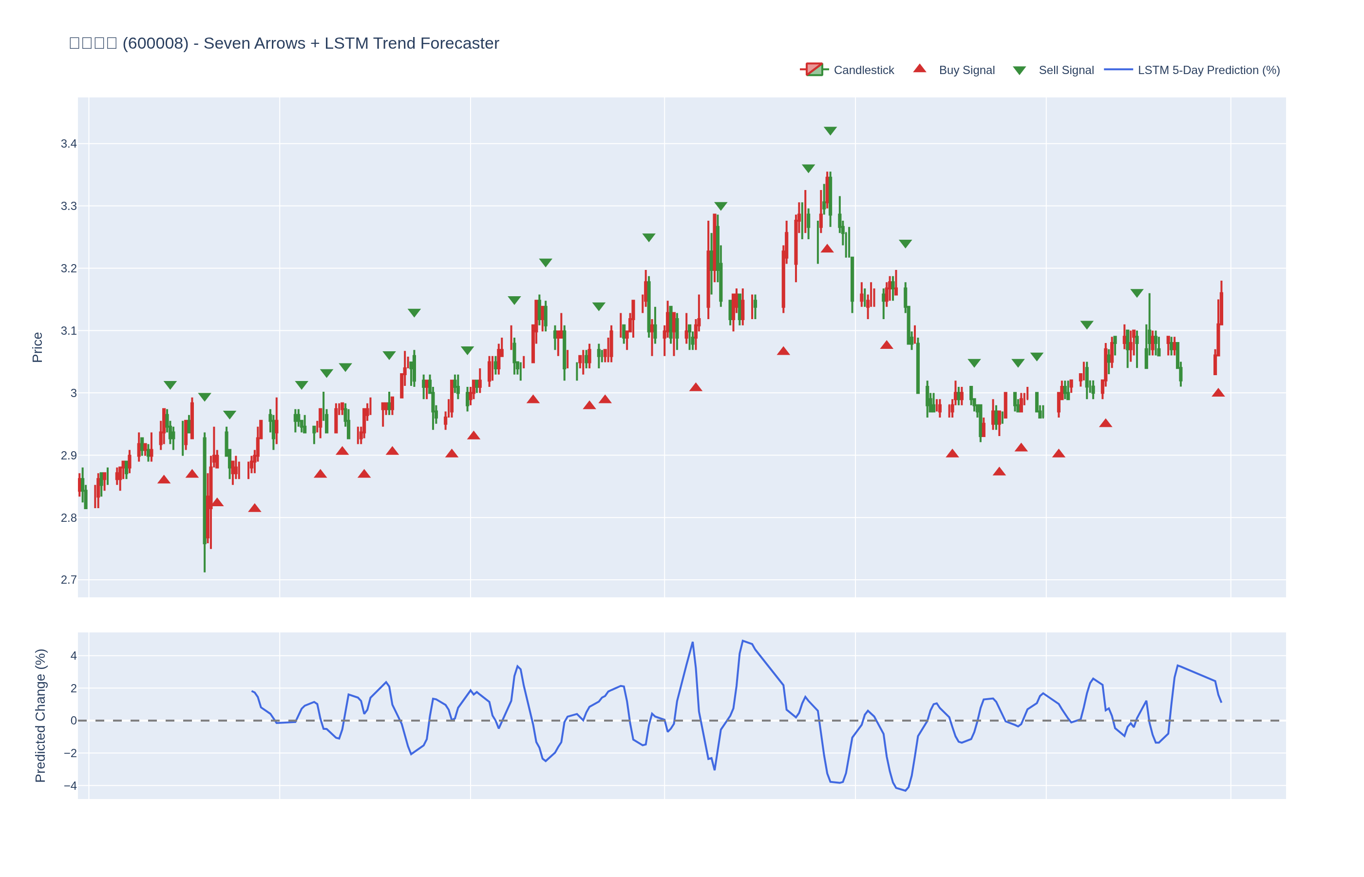Toggle the Candlestick trace via legend label

(x=864, y=70)
